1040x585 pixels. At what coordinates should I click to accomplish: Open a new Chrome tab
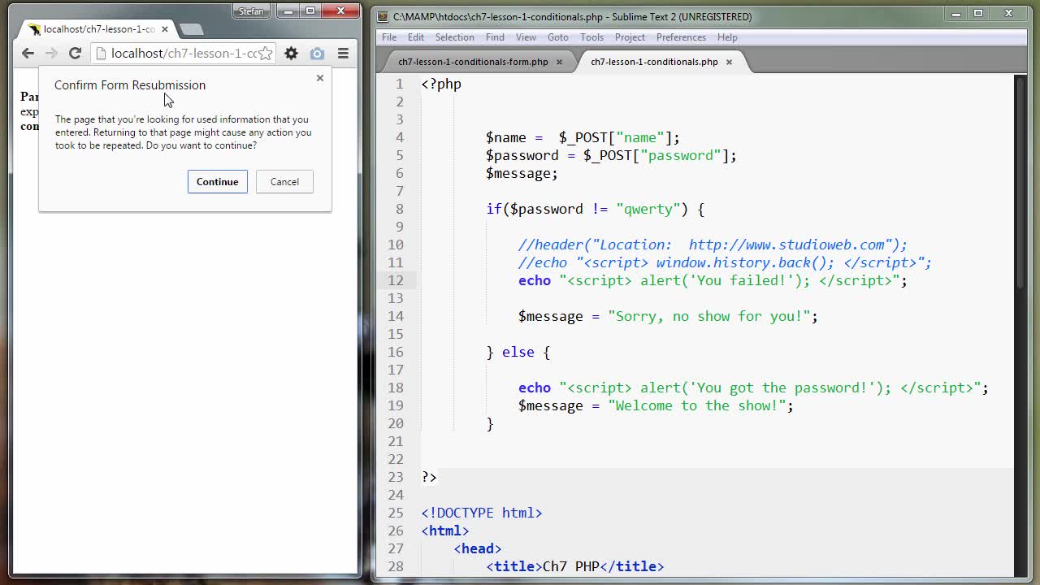pos(192,29)
